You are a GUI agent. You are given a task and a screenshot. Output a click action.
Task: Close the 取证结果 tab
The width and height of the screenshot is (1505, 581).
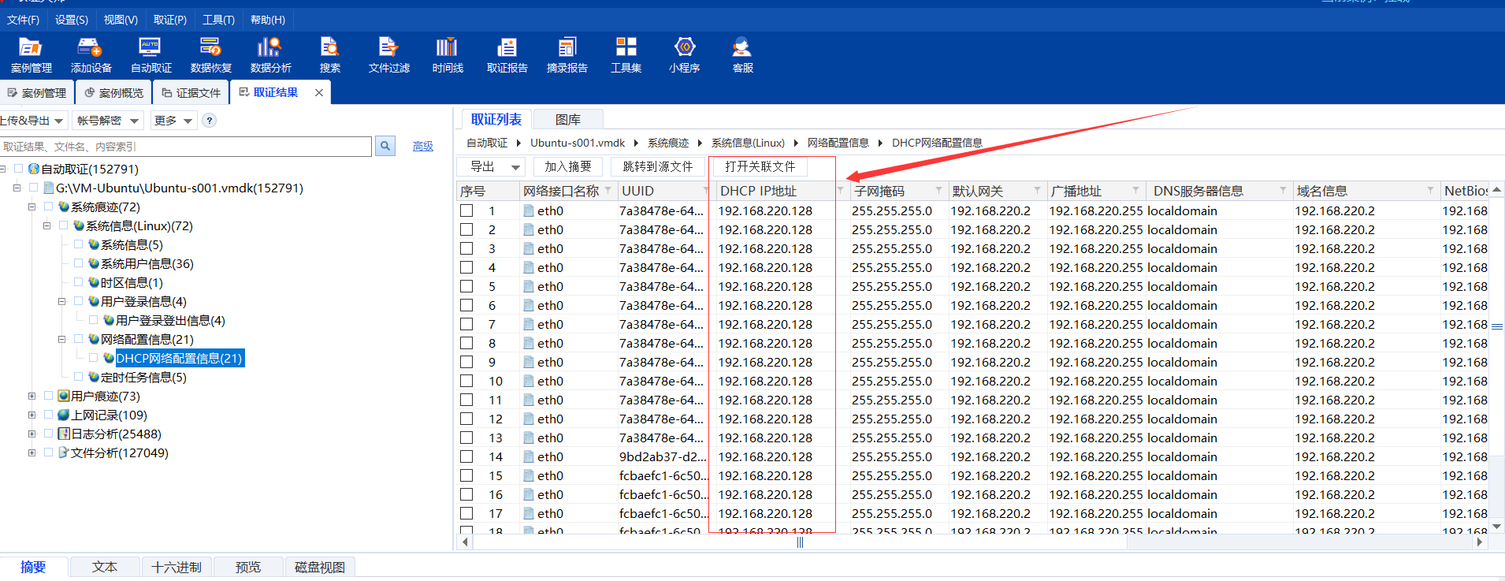pyautogui.click(x=319, y=93)
